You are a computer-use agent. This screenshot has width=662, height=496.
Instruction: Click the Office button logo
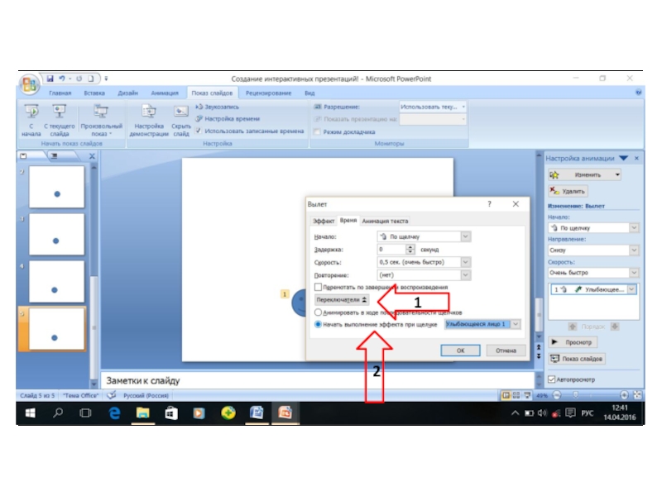[29, 84]
